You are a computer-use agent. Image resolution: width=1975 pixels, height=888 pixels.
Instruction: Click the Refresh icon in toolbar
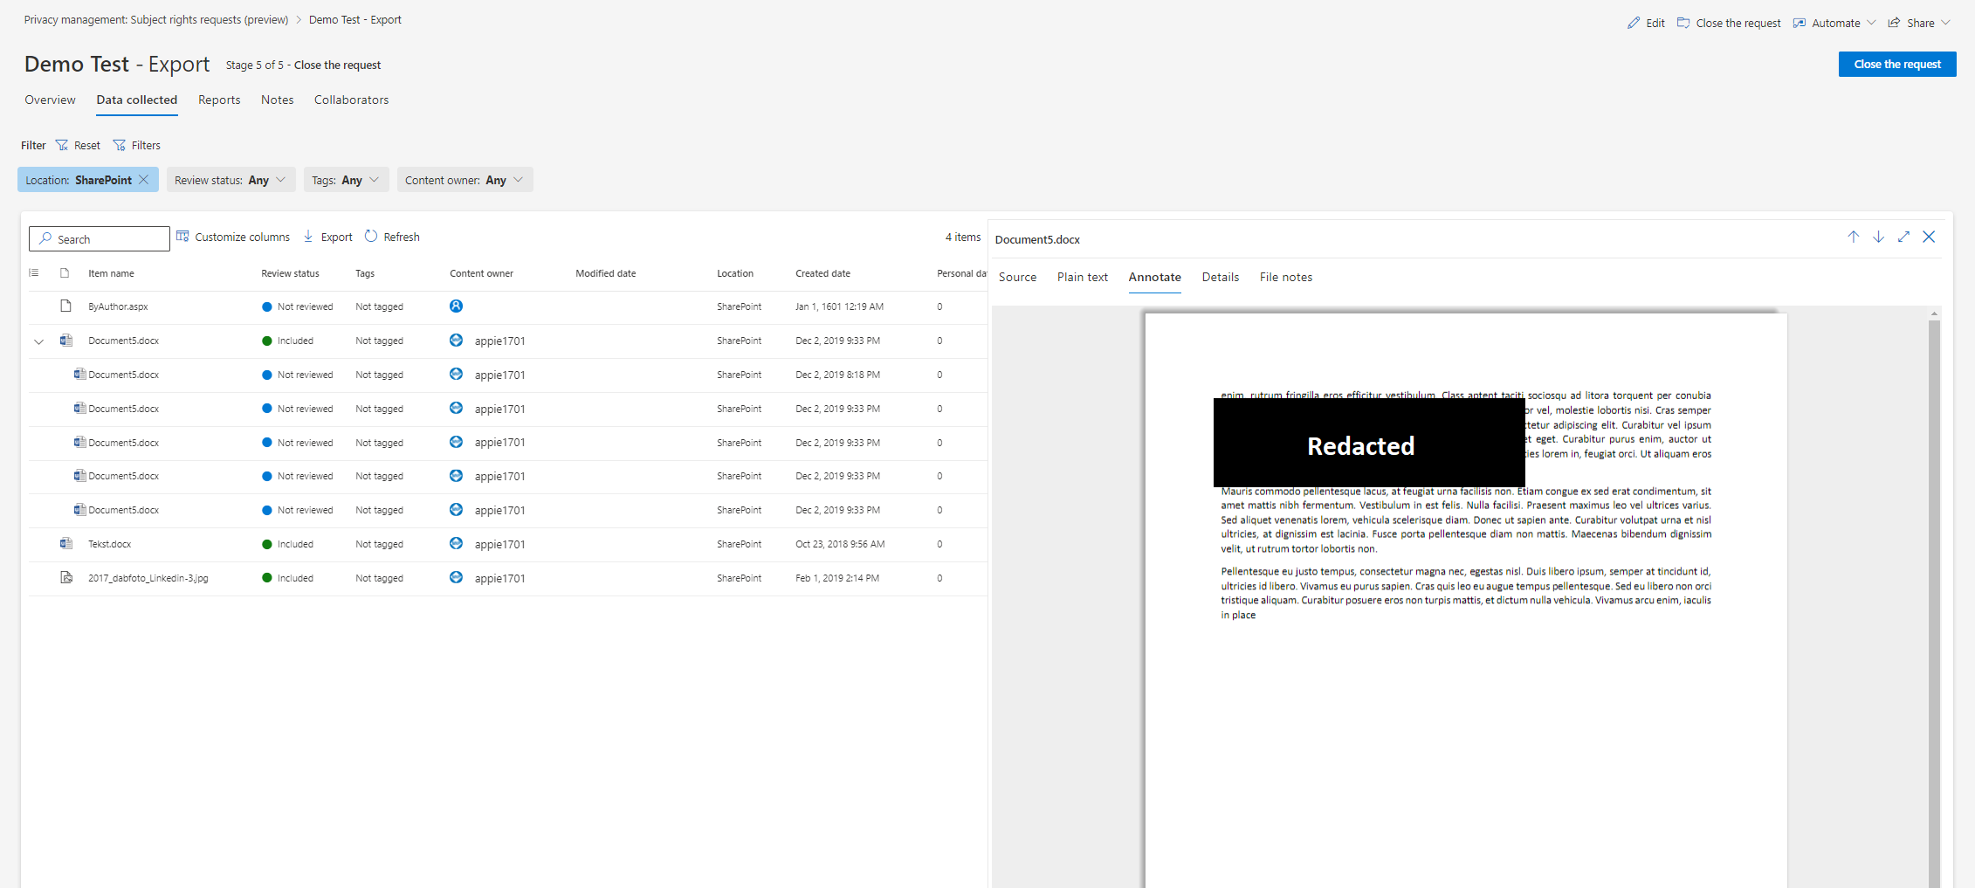371,237
